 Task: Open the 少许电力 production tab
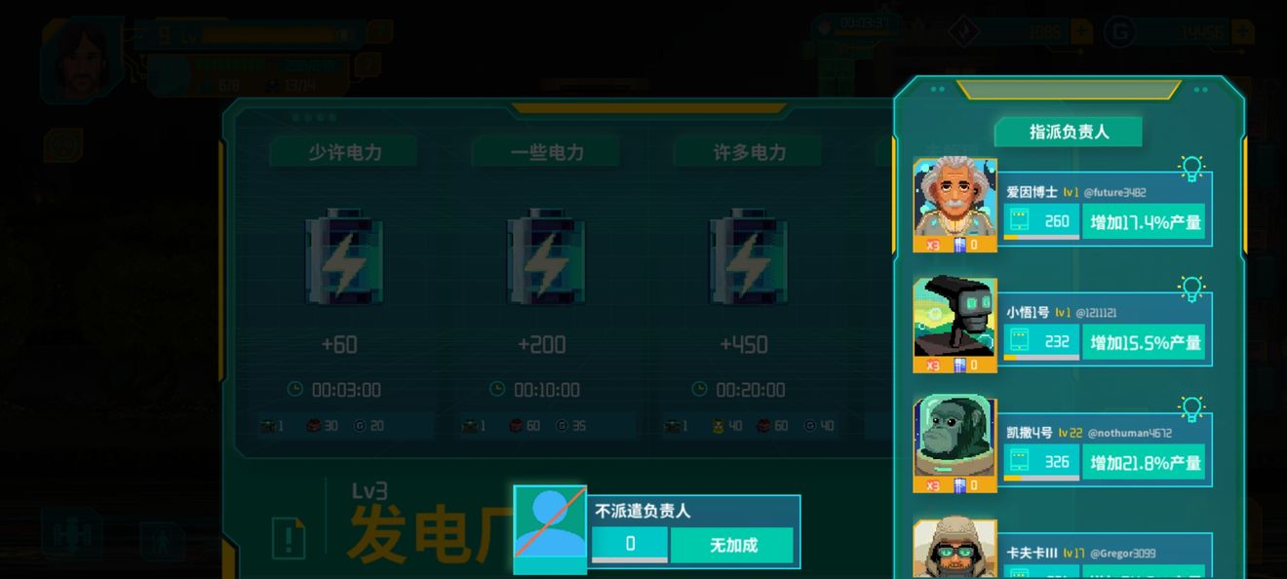pyautogui.click(x=344, y=152)
